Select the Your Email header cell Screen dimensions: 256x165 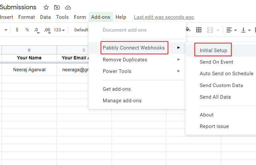[73, 58]
